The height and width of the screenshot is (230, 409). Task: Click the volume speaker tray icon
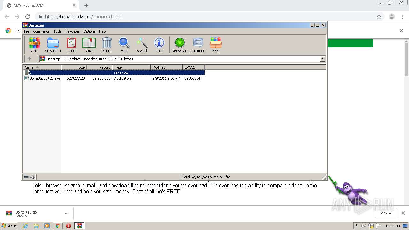click(363, 226)
